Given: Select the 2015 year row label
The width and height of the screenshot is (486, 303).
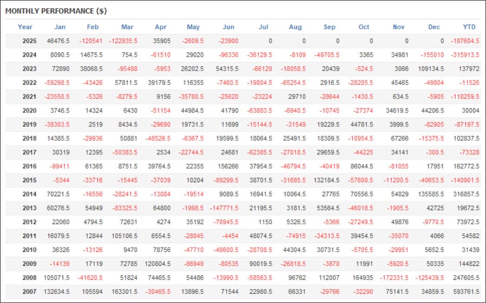Looking at the screenshot, I should (29, 181).
